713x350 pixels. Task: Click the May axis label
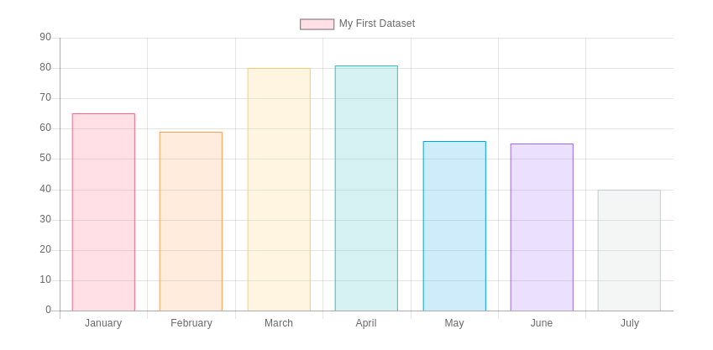[454, 323]
